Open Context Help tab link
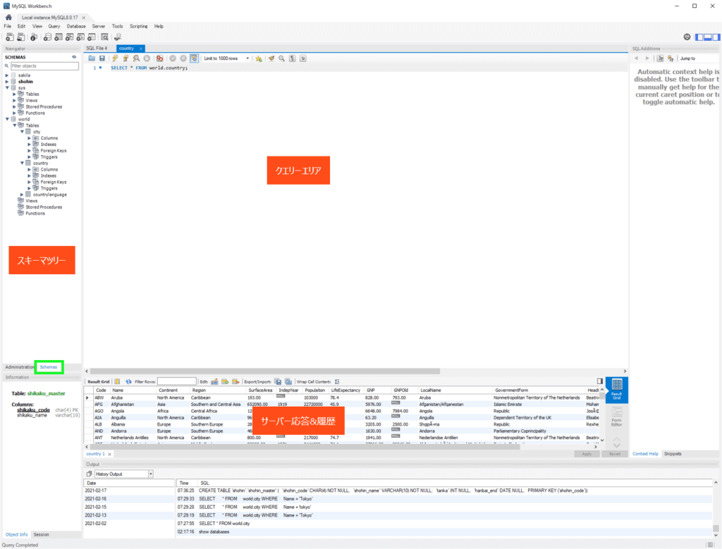 645,454
